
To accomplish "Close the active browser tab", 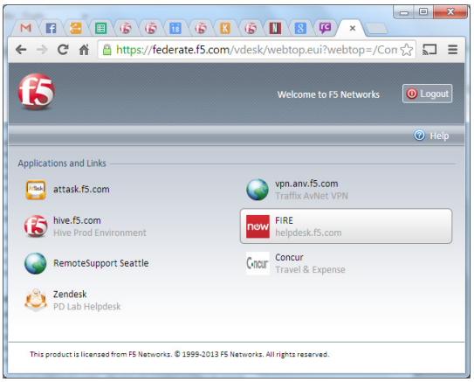I will pos(352,29).
